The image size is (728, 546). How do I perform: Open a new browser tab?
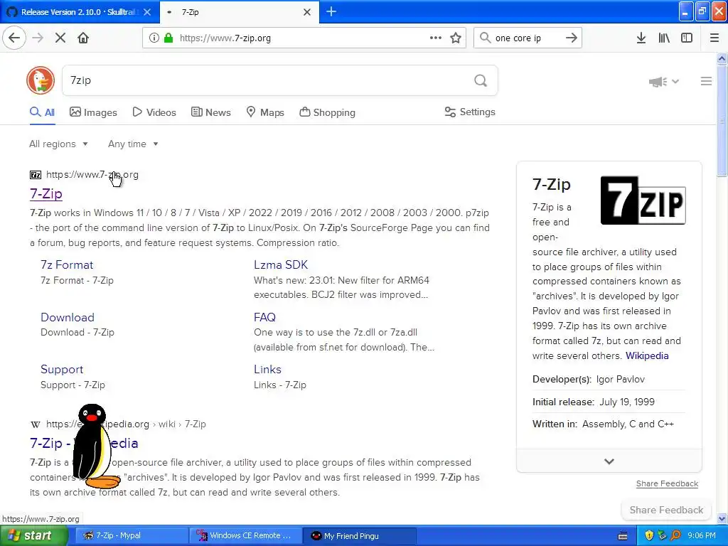click(x=331, y=11)
